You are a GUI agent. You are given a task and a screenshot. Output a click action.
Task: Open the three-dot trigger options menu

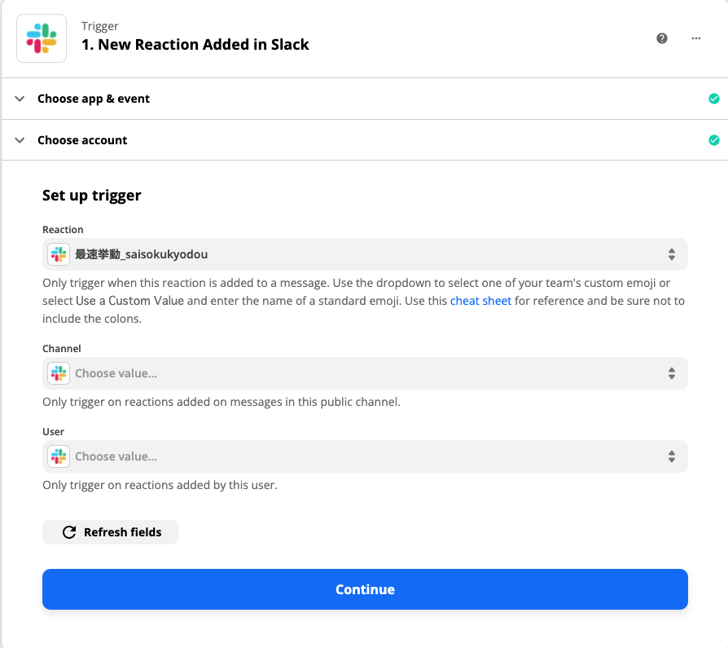point(696,37)
